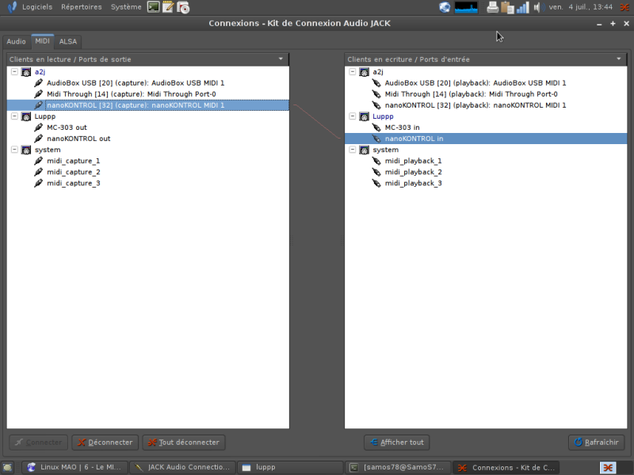Click plug icon of nanoKONTROL out port
Viewport: 634px width, 475px height.
(x=38, y=139)
